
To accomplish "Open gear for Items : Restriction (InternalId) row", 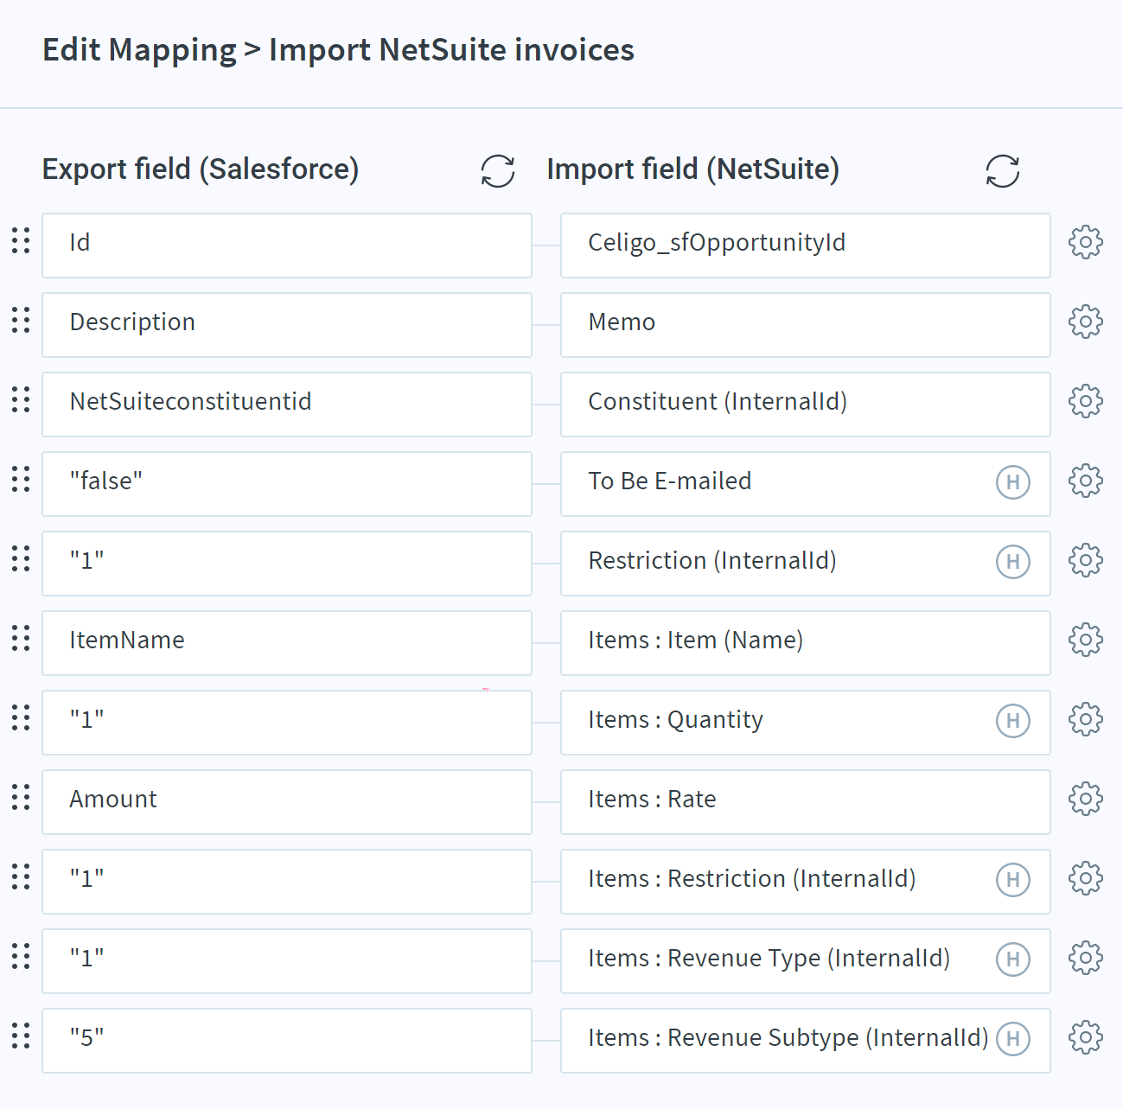I will click(x=1086, y=878).
